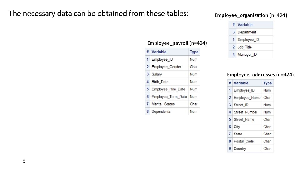Click the Employee_addresses table title

[260, 74]
